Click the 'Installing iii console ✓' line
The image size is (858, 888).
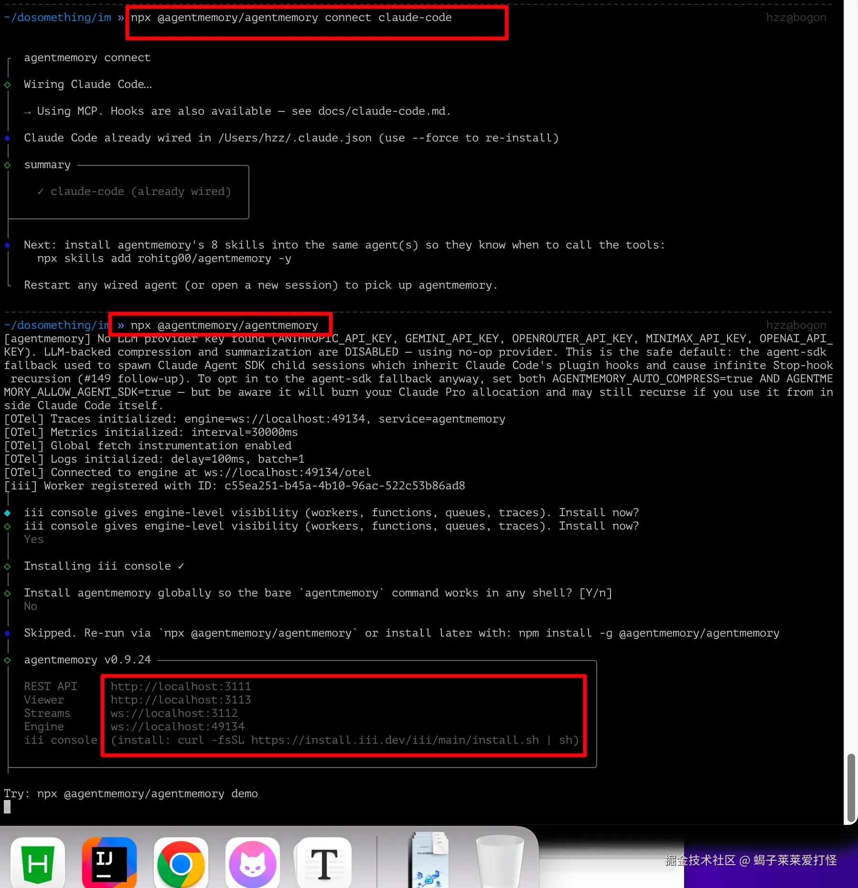[104, 566]
